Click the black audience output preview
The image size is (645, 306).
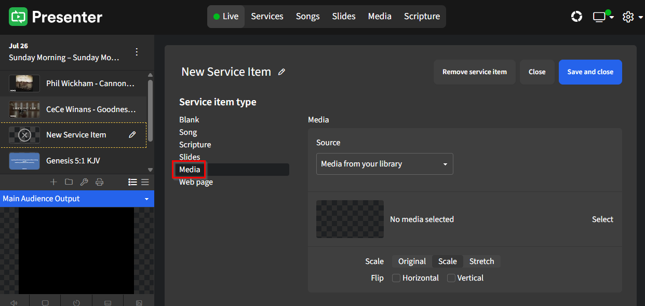76,251
